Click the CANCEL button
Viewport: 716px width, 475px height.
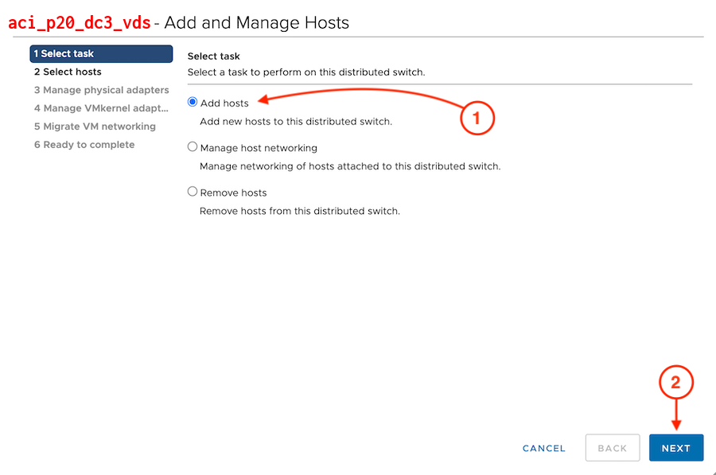[544, 448]
